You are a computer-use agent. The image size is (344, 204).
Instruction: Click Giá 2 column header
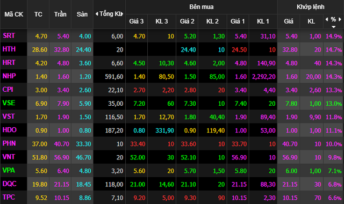(x=187, y=21)
